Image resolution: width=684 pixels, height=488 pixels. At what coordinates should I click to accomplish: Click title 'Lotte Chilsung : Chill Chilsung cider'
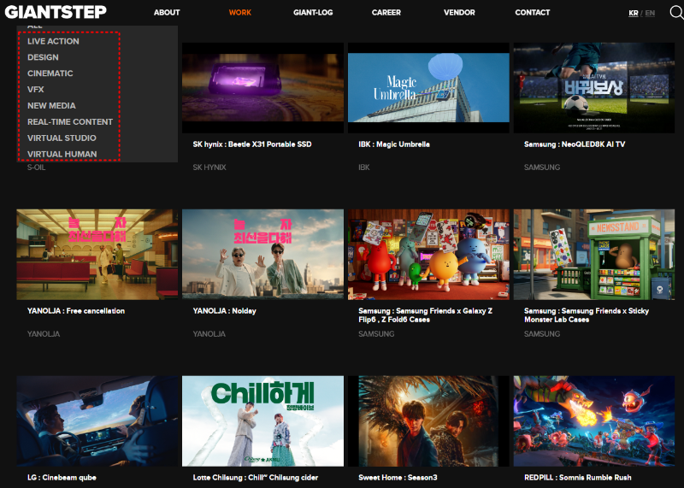[255, 478]
